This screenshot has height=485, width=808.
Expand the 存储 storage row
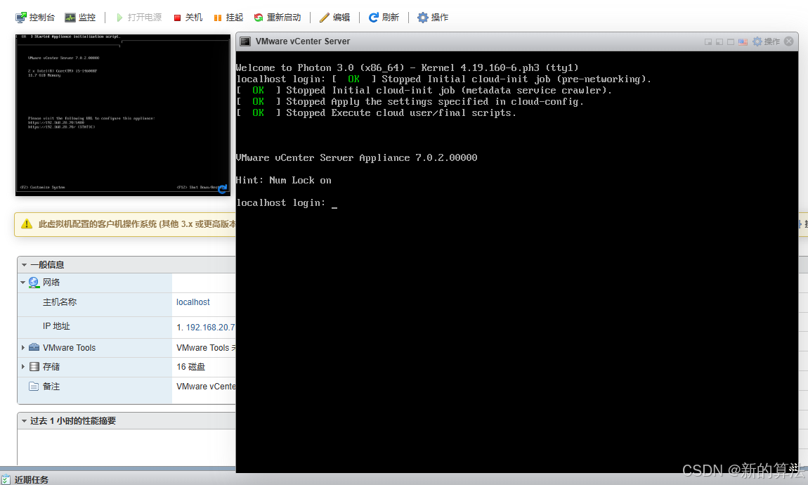pyautogui.click(x=22, y=367)
